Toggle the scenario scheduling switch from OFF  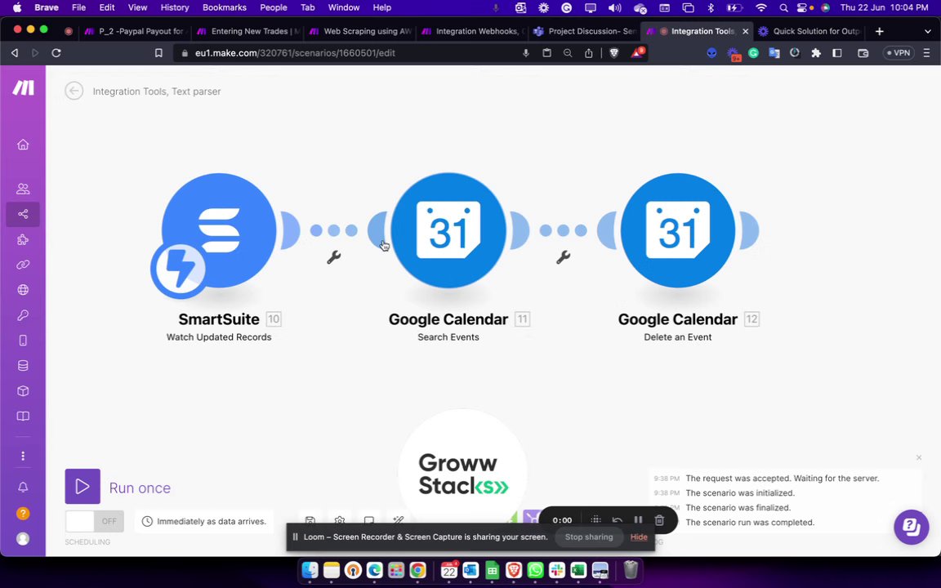point(94,521)
